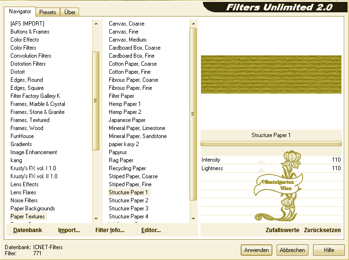Open Hilfe

click(329, 250)
